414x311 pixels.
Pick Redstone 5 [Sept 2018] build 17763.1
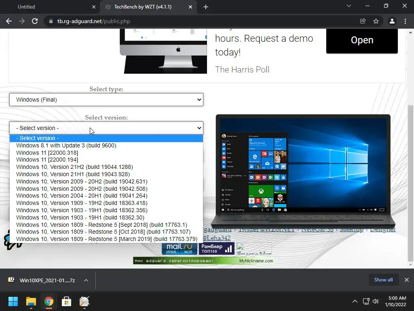106,225
